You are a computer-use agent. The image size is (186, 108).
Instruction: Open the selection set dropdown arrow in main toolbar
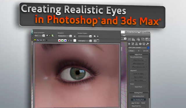(x=125, y=39)
